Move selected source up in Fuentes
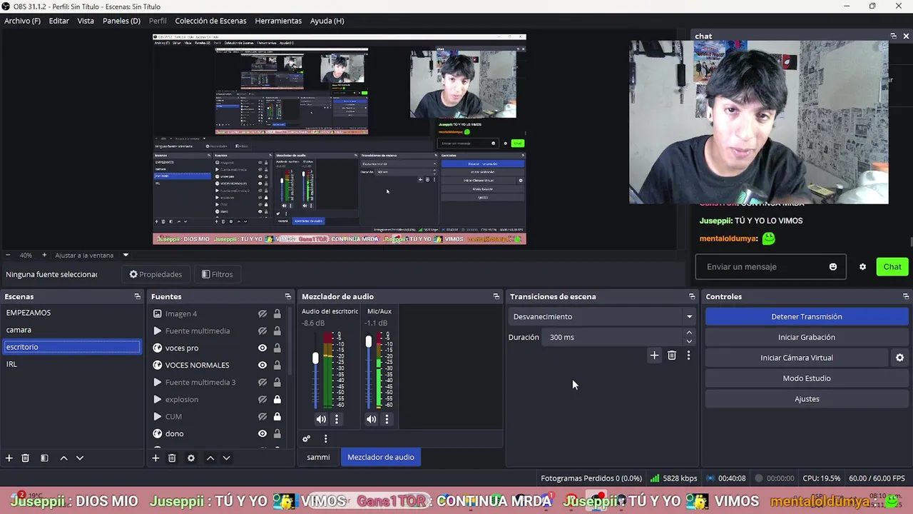The height and width of the screenshot is (514, 913). tap(210, 458)
